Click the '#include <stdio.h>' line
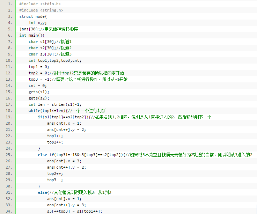257x214 pixels. click(40, 4)
